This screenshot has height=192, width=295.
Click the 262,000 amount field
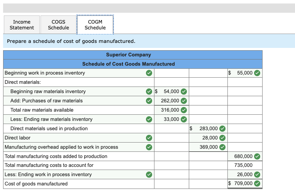(171, 101)
